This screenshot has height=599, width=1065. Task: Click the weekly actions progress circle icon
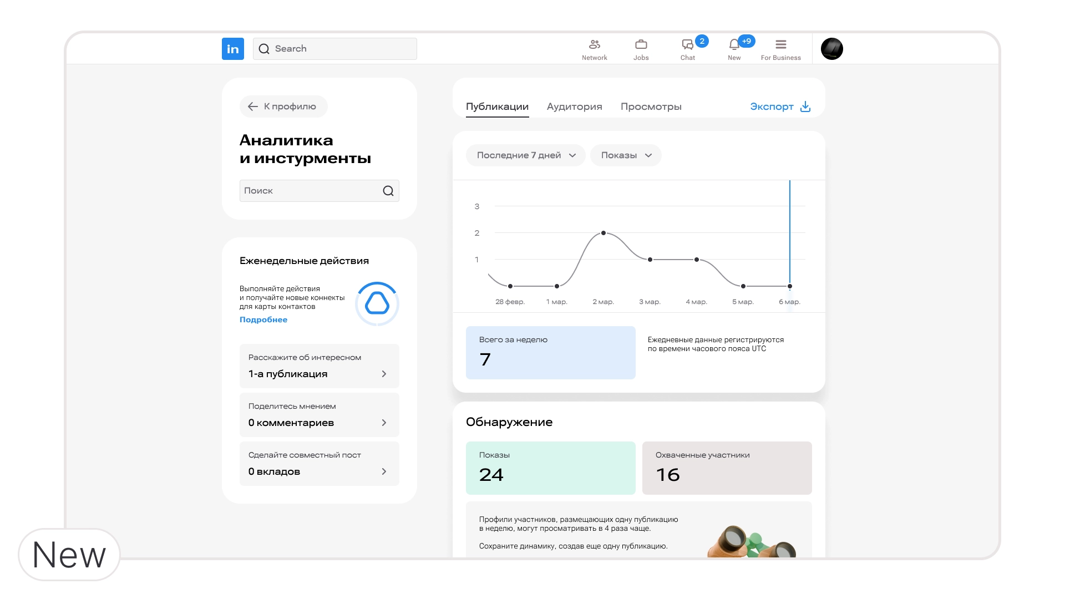(377, 304)
